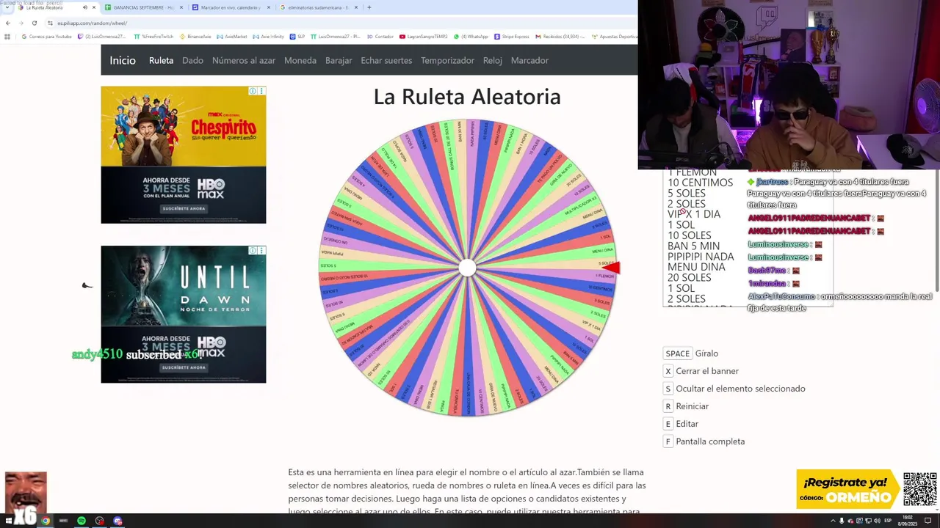Screen dimensions: 940x528
Task: Open Números al azar tool
Action: pos(244,60)
